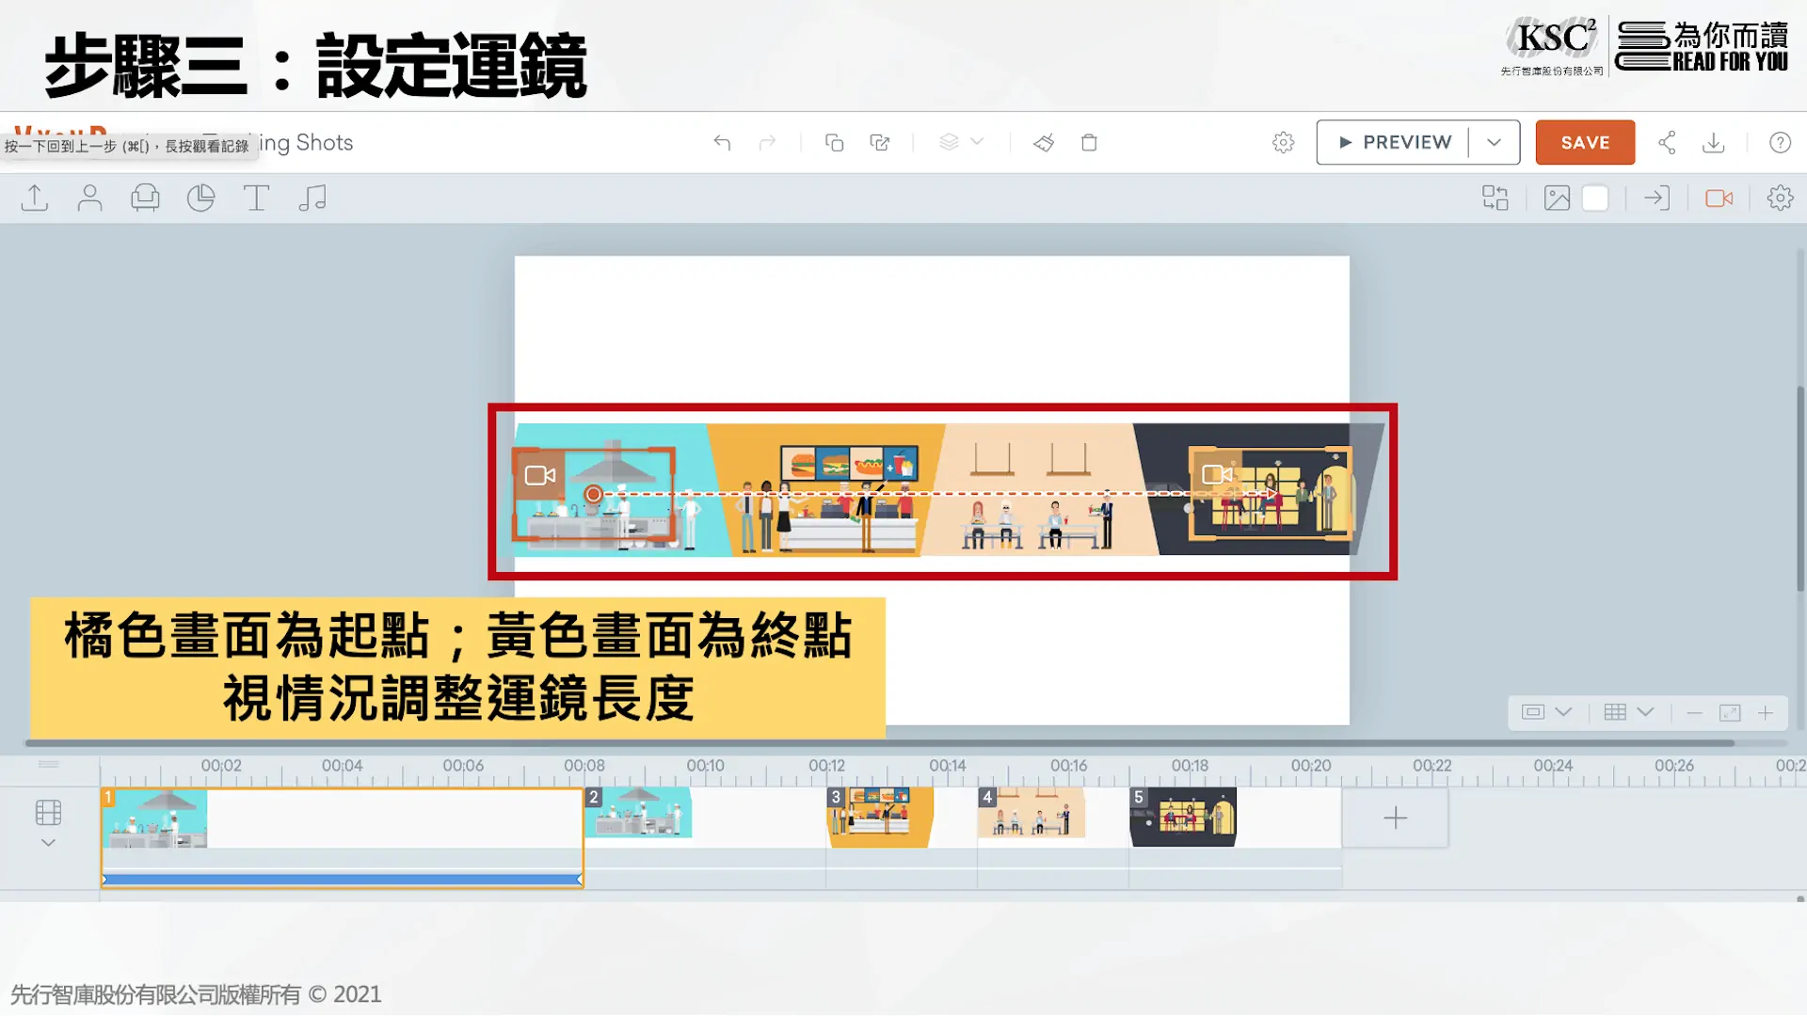Select scene 5 thumbnail in timeline

pyautogui.click(x=1183, y=818)
